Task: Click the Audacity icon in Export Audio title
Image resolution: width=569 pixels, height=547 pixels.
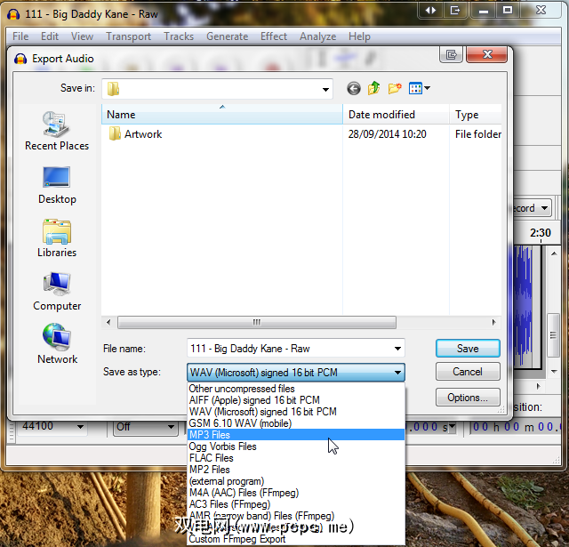Action: pyautogui.click(x=20, y=59)
